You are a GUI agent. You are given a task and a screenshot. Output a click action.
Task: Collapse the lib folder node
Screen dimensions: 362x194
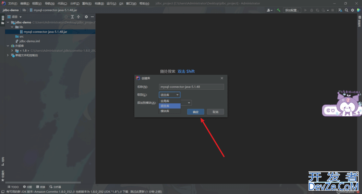coord(12,27)
